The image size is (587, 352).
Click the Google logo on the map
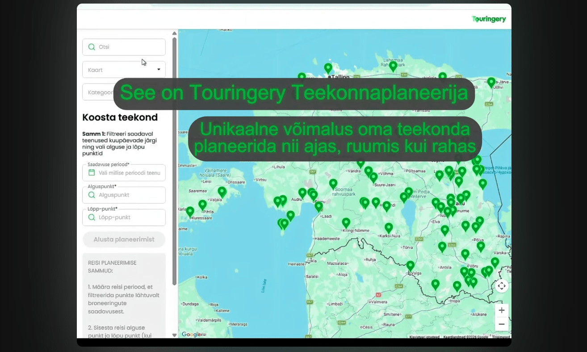click(191, 335)
